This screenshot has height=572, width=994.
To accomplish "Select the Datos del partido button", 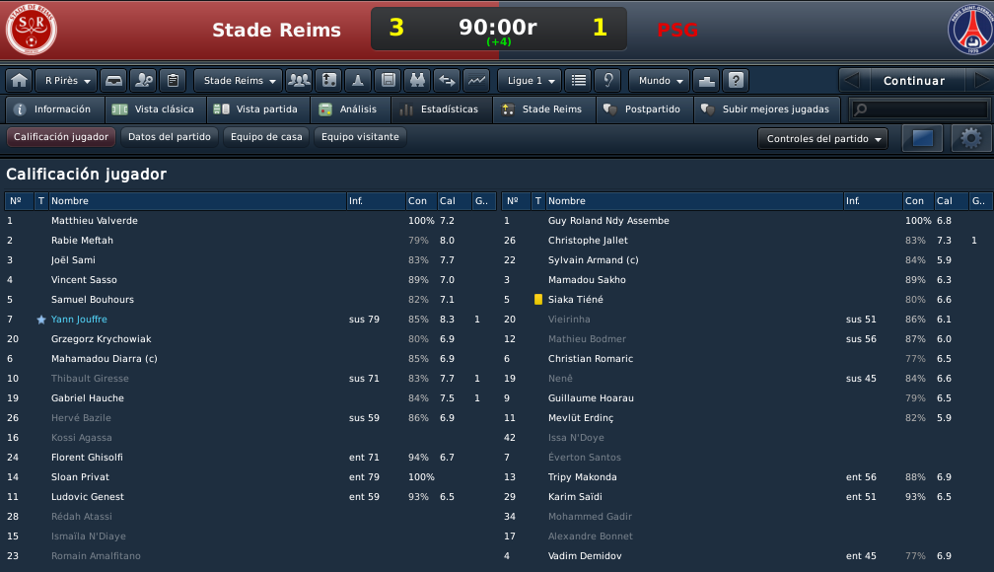I will pyautogui.click(x=170, y=136).
